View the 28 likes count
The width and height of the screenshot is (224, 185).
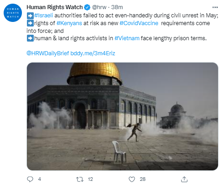[x=143, y=179]
